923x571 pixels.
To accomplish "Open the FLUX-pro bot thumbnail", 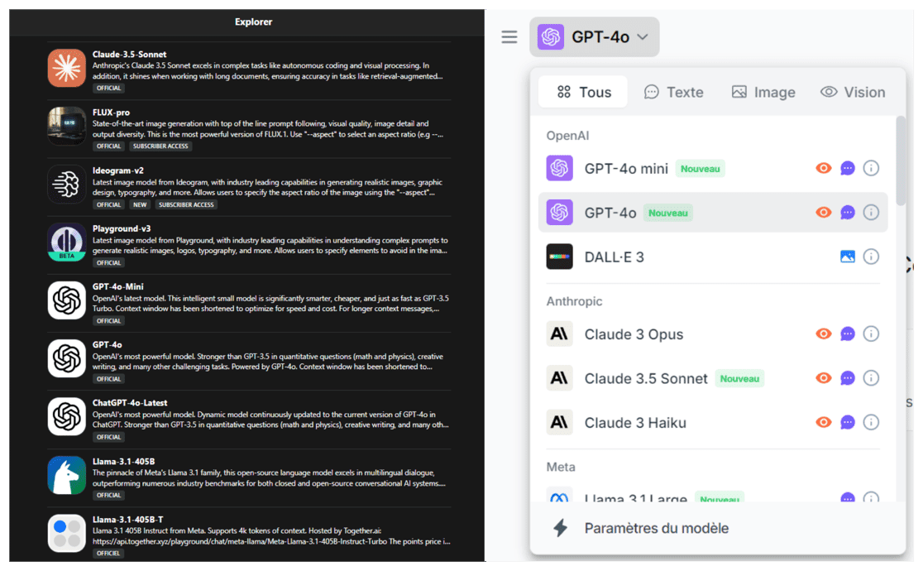I will [x=66, y=126].
